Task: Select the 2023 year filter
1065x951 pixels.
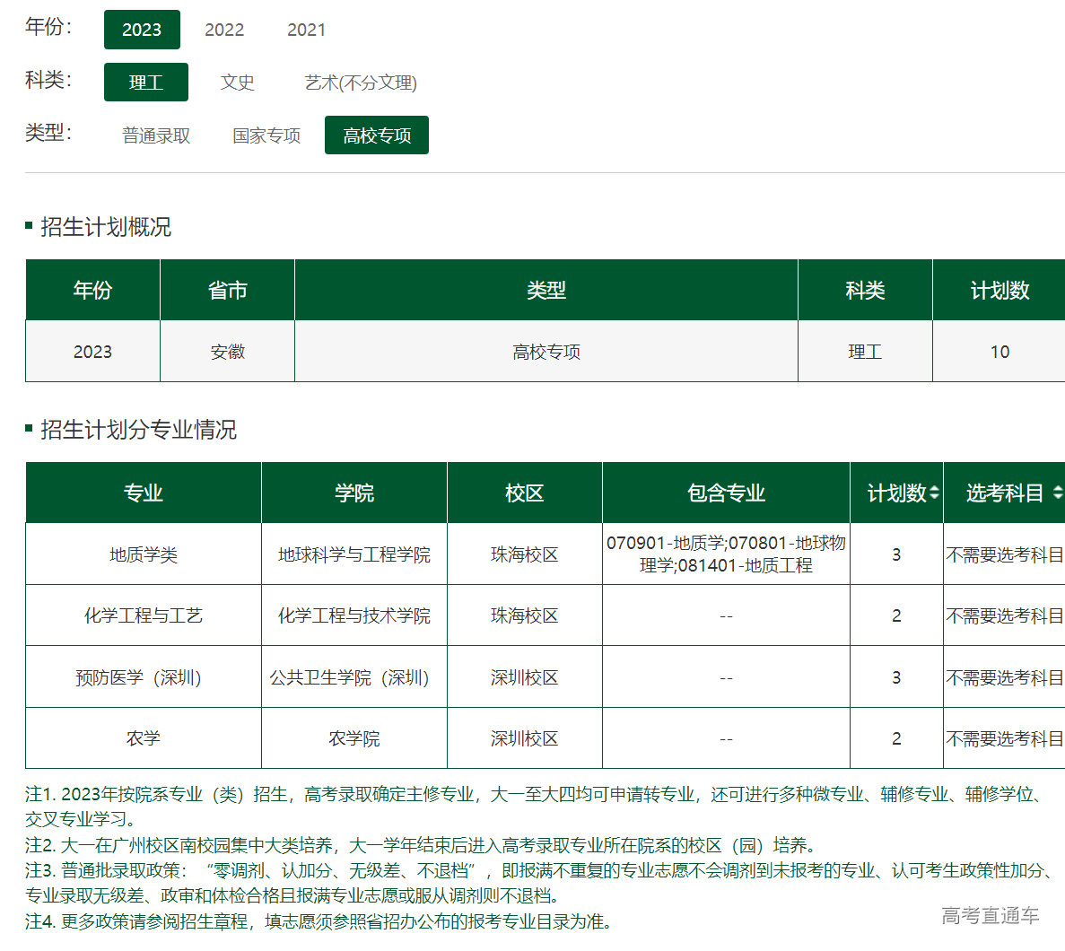Action: tap(142, 30)
